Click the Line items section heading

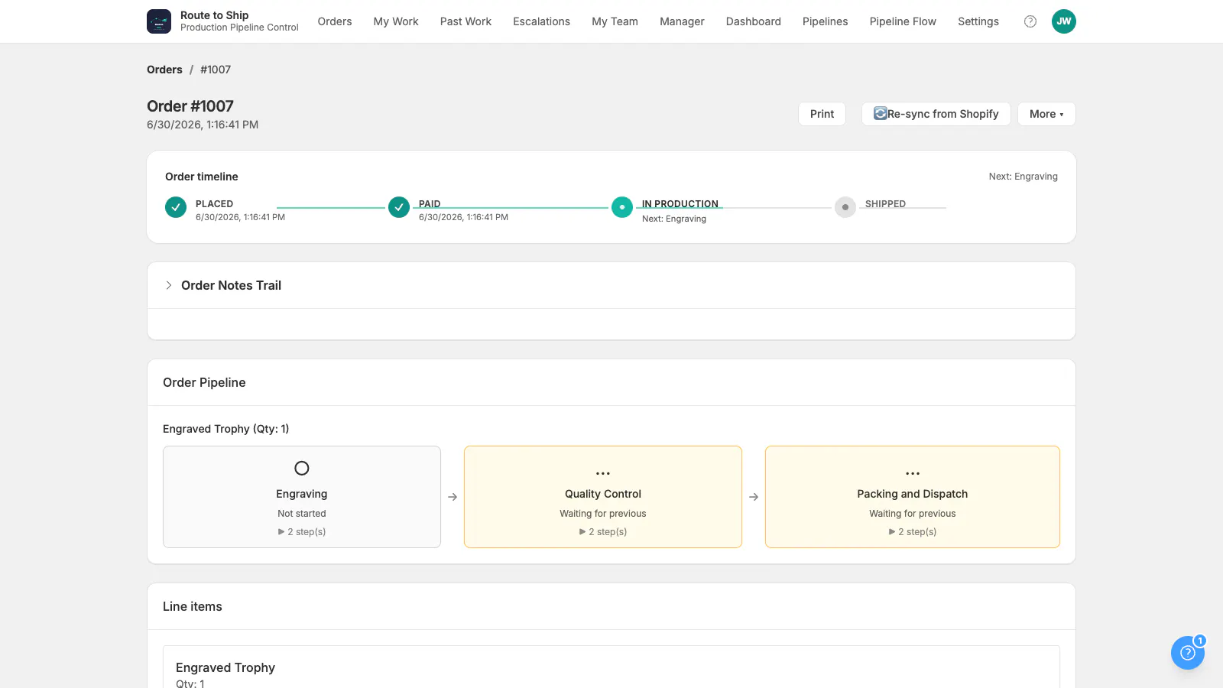click(x=193, y=606)
